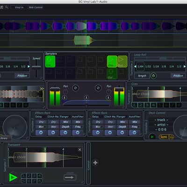
Task: Toggle the Flanger power button in right Effects Rack
Action: pos(122,133)
